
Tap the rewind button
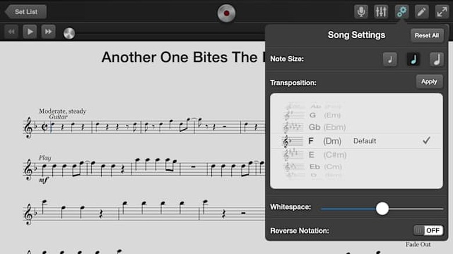pos(11,32)
